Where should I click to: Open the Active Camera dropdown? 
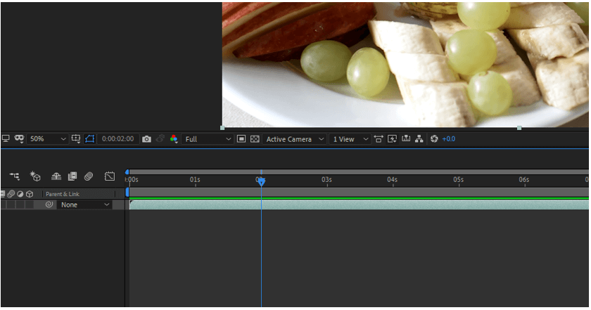[294, 139]
